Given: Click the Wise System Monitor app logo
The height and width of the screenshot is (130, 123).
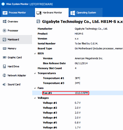Looking at the screenshot, I should click(3, 4).
